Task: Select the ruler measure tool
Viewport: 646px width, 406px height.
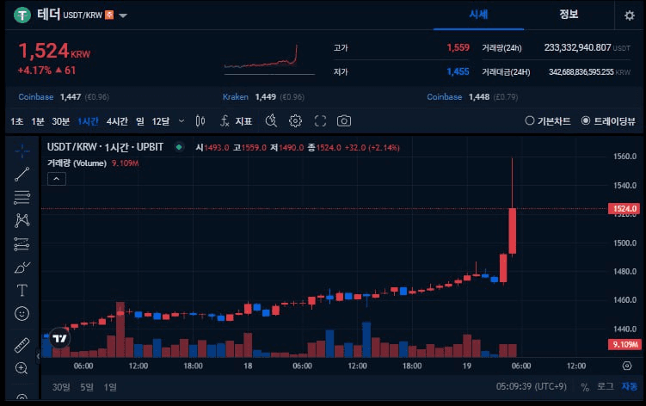Action: [22, 346]
